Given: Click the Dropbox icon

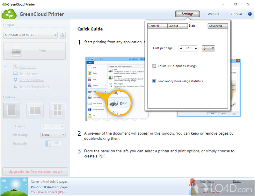Looking at the screenshot, I should (x=15, y=80).
